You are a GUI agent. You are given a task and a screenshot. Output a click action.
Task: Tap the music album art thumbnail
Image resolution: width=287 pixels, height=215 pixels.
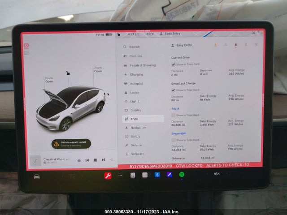(x=35, y=161)
